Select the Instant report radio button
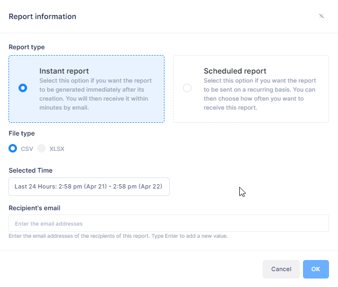Image resolution: width=338 pixels, height=287 pixels. click(x=23, y=88)
